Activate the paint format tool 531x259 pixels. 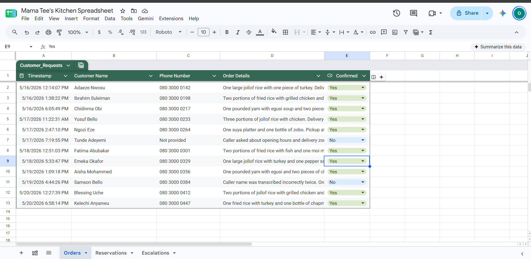point(59,32)
